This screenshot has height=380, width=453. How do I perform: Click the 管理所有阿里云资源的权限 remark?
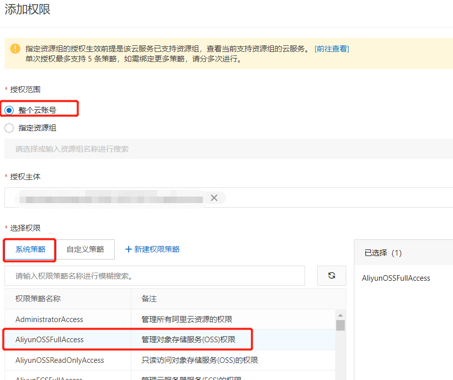point(187,319)
